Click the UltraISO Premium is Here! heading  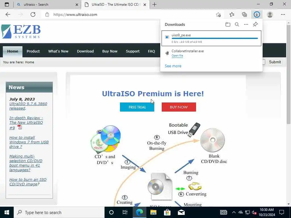153,94
